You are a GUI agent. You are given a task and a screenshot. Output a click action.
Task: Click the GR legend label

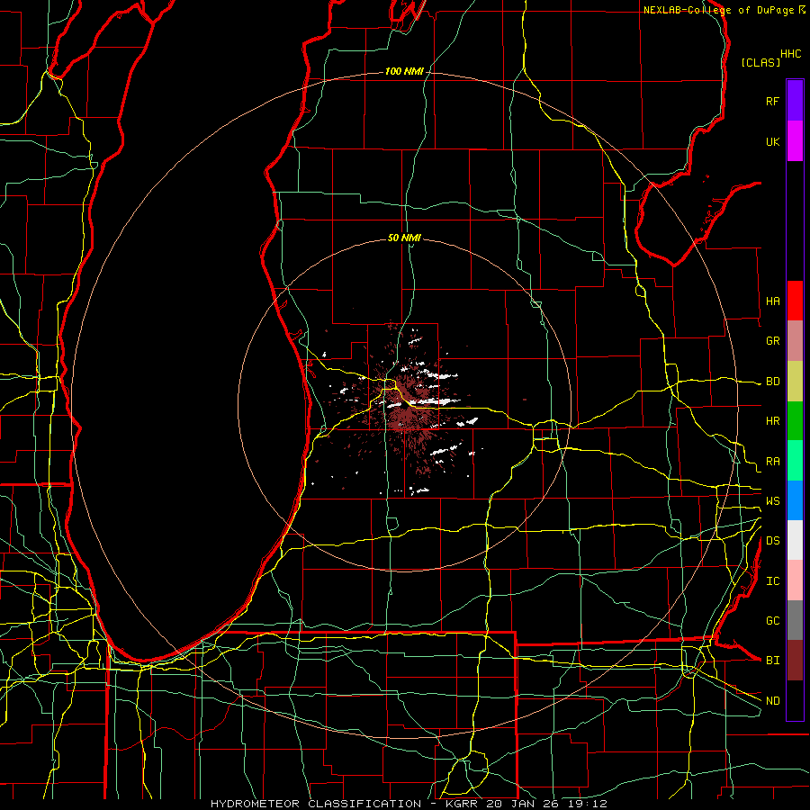click(772, 341)
